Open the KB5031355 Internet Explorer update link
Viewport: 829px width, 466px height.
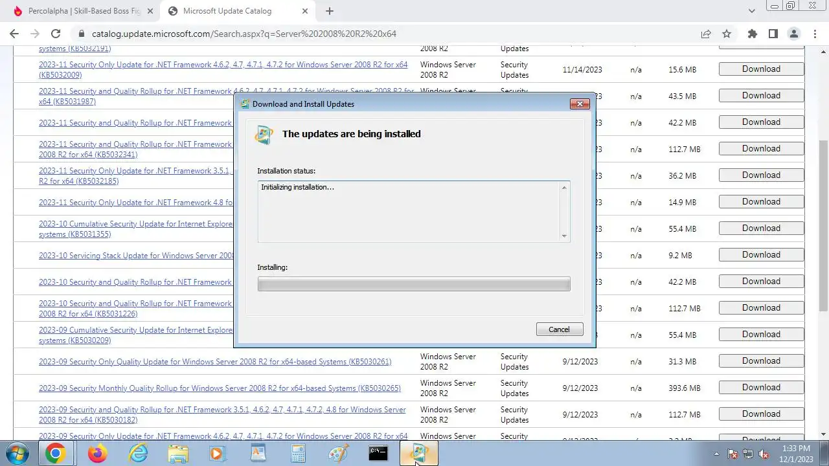tap(136, 229)
